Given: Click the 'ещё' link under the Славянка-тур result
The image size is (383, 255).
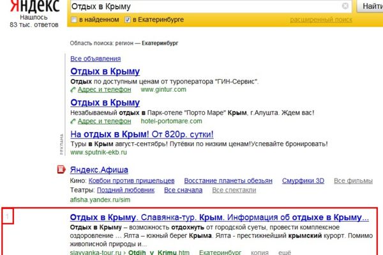Looking at the screenshot, I should (285, 252).
